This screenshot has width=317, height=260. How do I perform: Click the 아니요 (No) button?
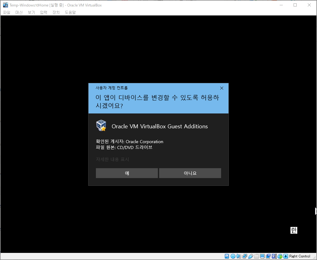190,173
